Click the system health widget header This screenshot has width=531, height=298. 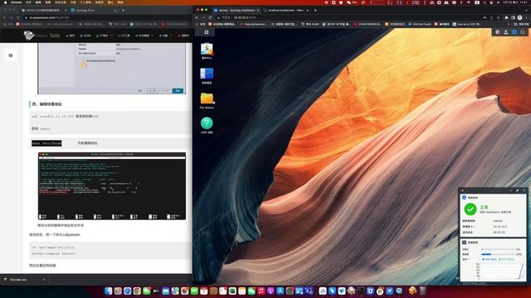(493, 197)
